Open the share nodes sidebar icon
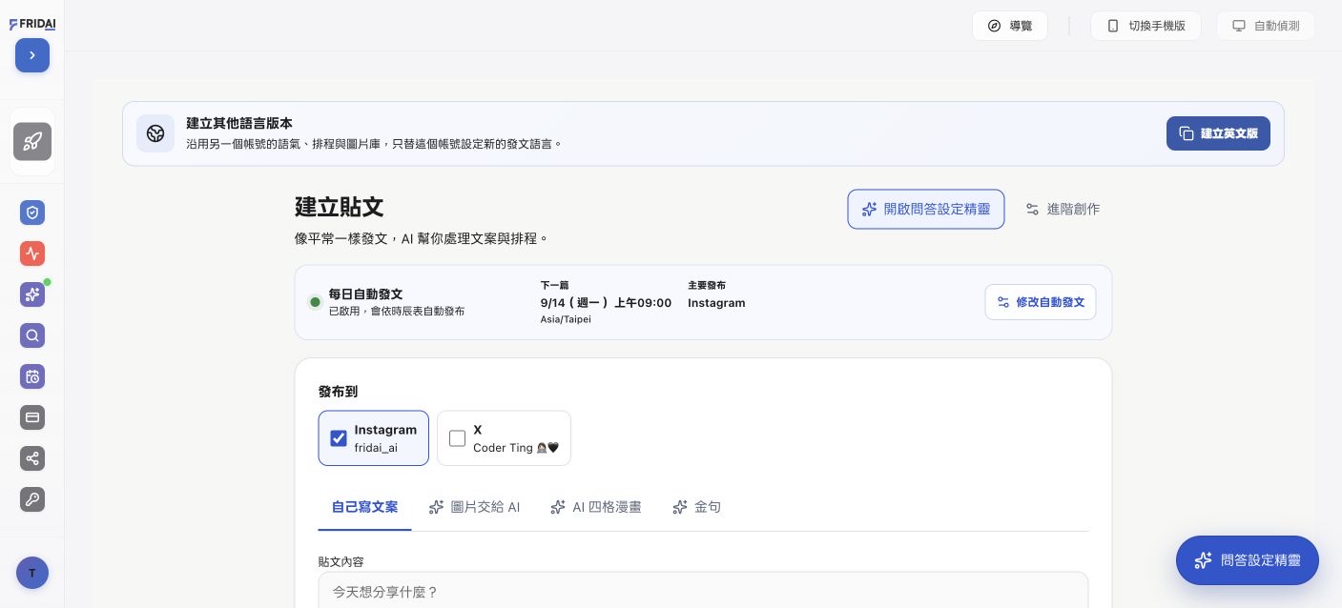 pyautogui.click(x=32, y=458)
